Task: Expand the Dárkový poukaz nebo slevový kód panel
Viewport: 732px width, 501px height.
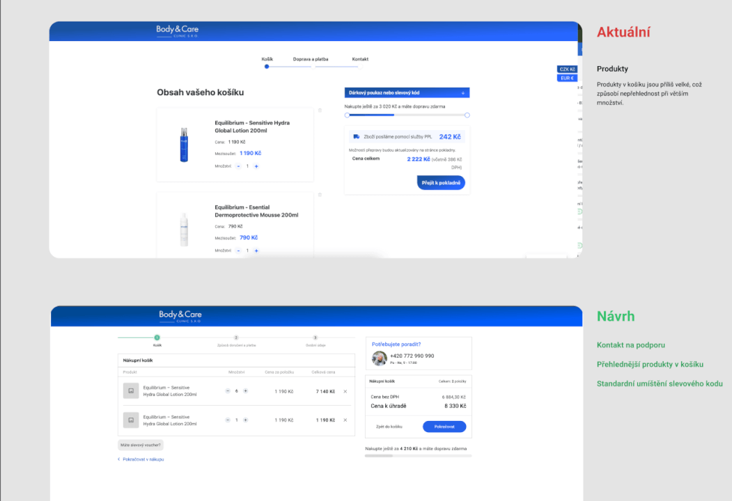Action: click(x=406, y=93)
